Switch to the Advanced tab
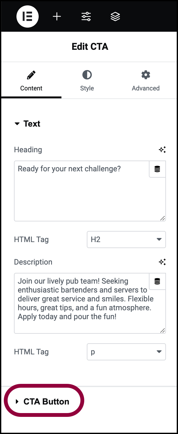 tap(146, 81)
